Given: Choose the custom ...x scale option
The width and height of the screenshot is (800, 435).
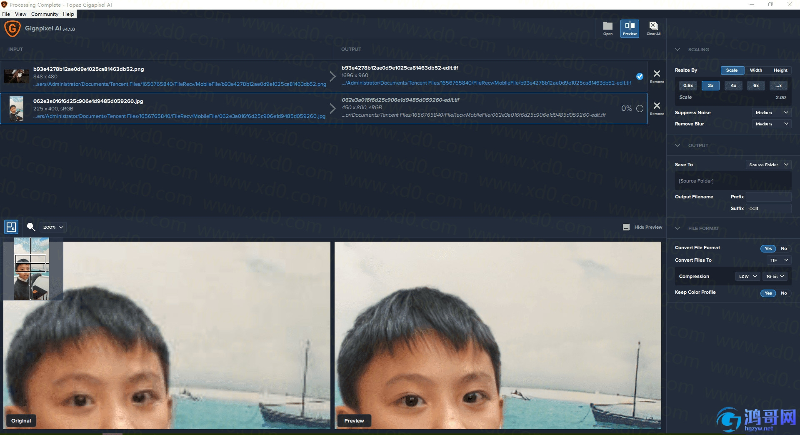Looking at the screenshot, I should 778,85.
